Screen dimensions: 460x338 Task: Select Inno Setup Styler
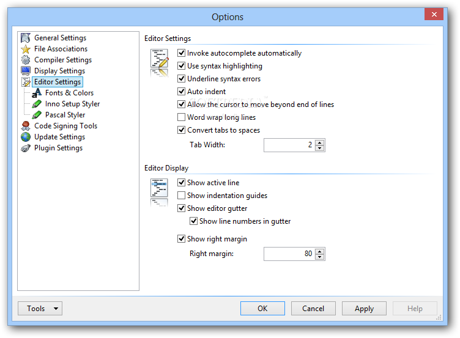[72, 104]
